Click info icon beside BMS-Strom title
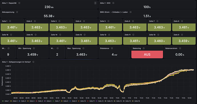This screenshot has width=197, height=104. 130,12
